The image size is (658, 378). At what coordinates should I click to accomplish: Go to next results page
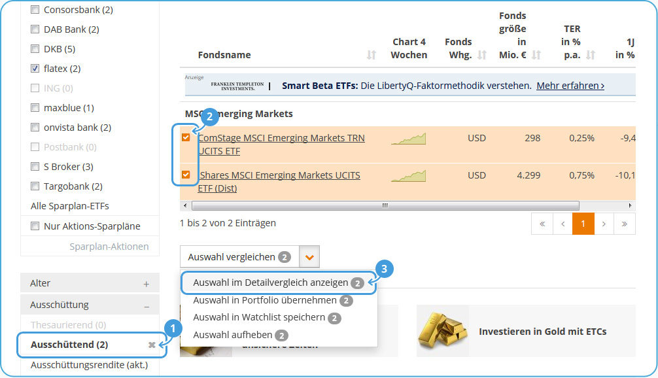604,224
